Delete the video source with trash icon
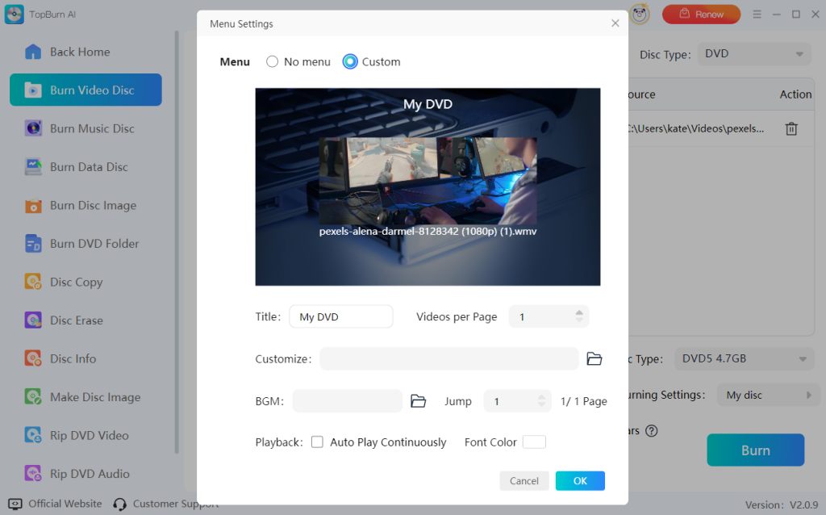Image resolution: width=826 pixels, height=515 pixels. pos(792,129)
